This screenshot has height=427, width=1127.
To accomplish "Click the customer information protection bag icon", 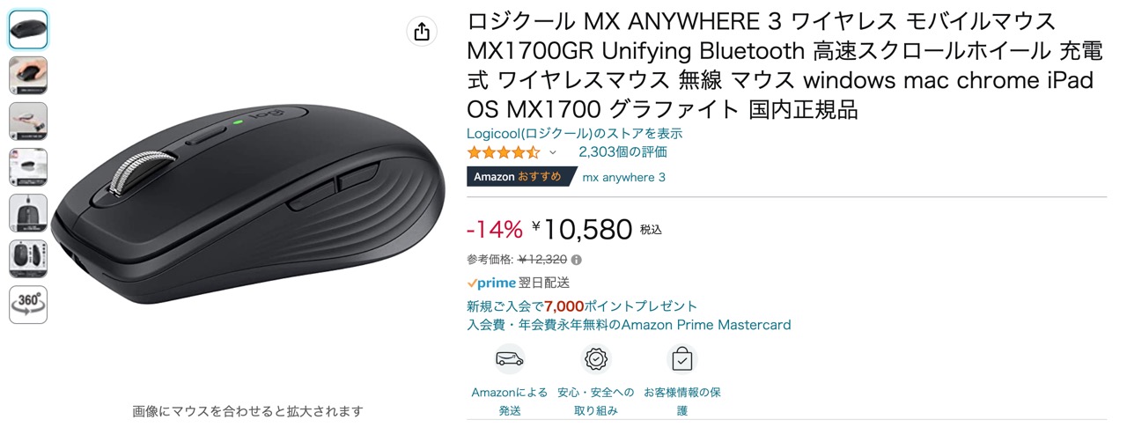I will pos(682,359).
